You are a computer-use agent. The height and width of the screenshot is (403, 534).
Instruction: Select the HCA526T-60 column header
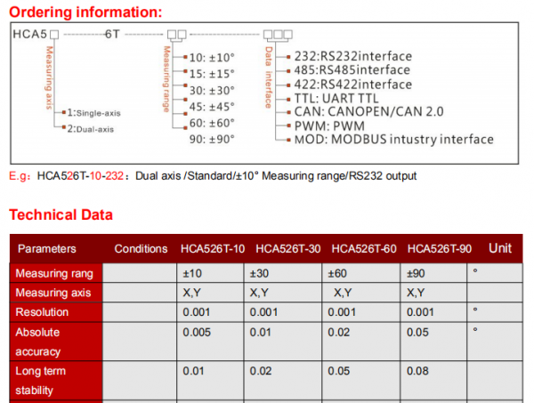tap(365, 249)
